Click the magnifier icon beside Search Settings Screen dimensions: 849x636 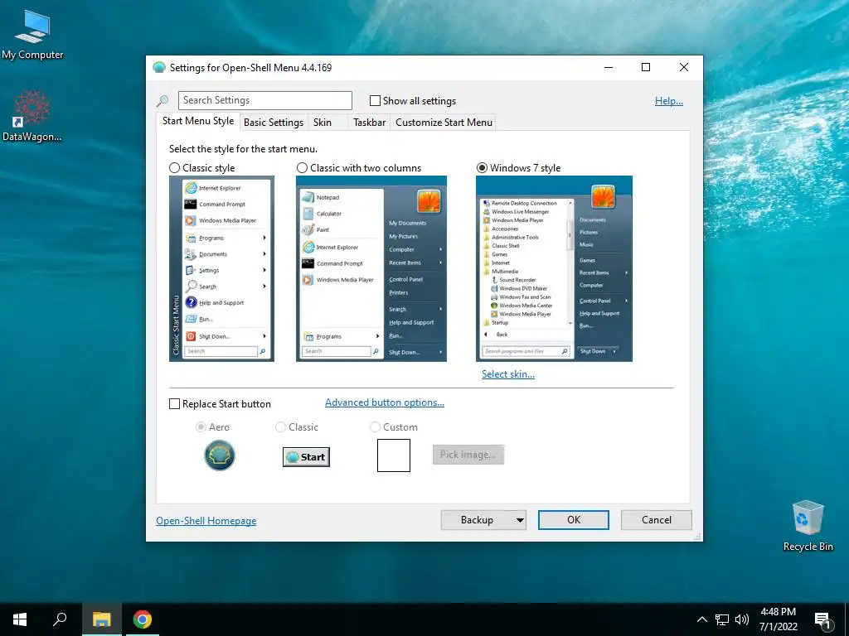click(x=163, y=100)
